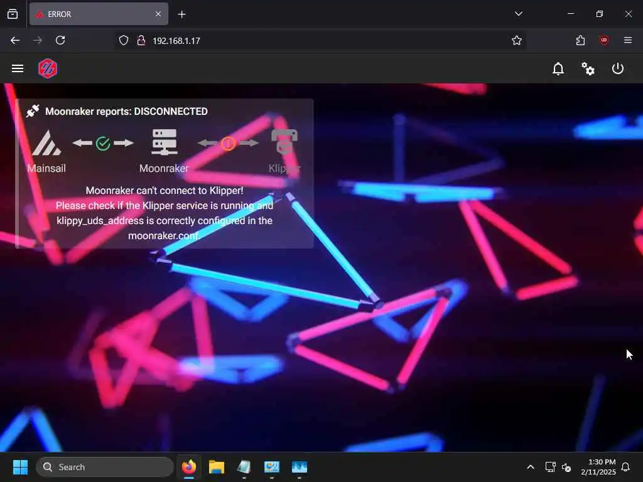The height and width of the screenshot is (482, 643).
Task: Bookmark this page with the star icon
Action: (517, 41)
